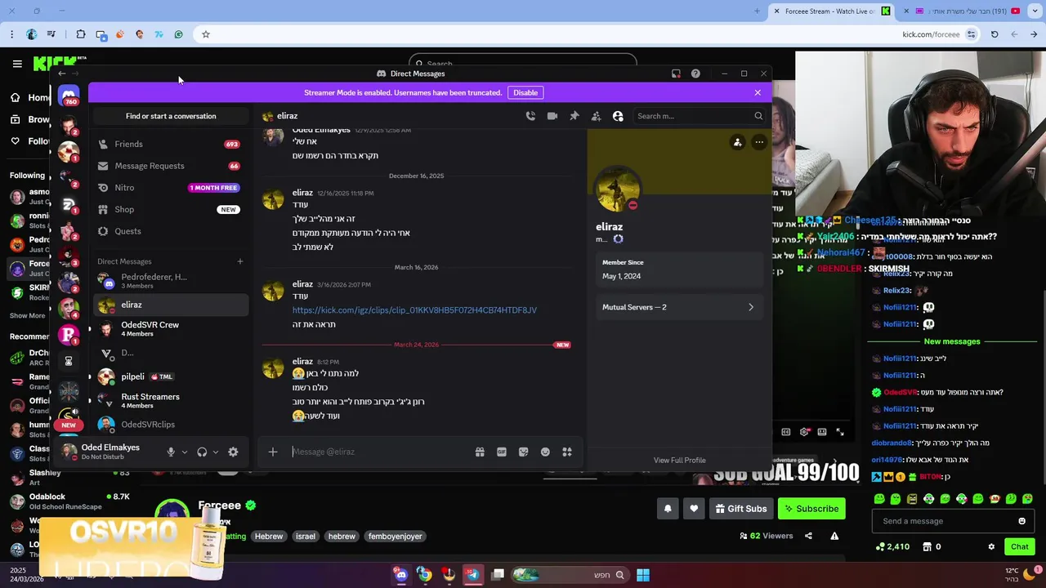Open the kick.com clip link

[x=414, y=310]
